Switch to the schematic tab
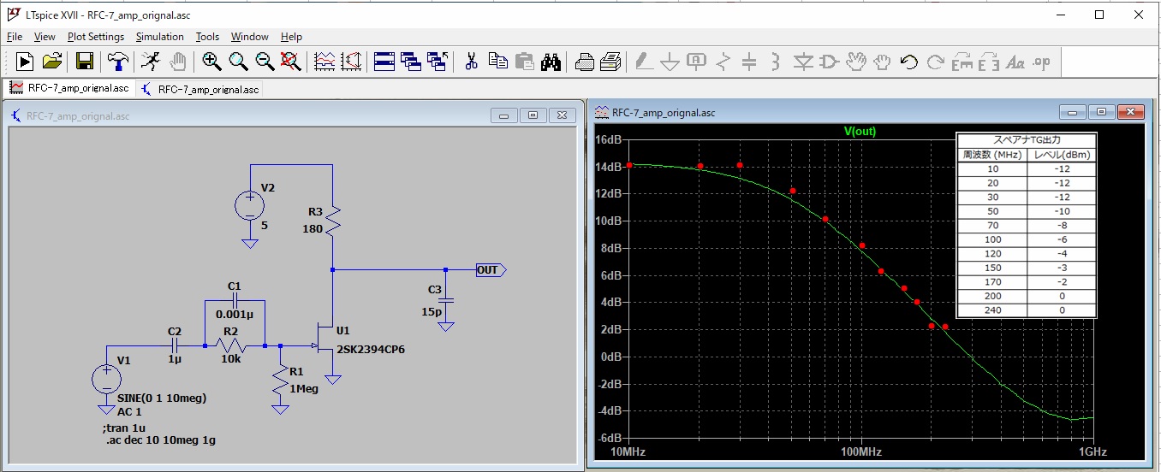The height and width of the screenshot is (472, 1161). (x=199, y=89)
